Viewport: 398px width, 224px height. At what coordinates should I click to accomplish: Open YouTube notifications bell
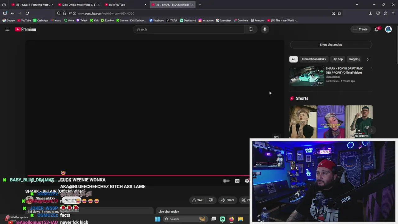tap(377, 29)
